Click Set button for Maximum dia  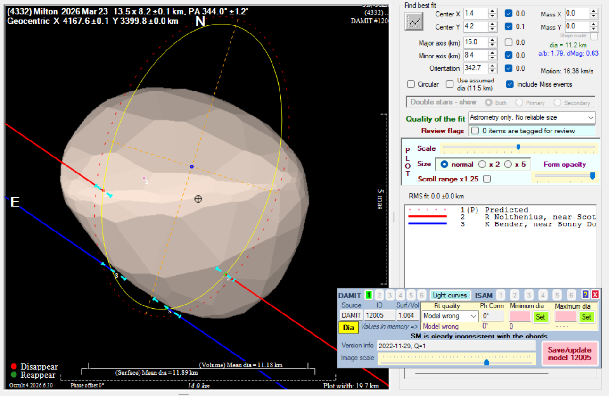(586, 317)
